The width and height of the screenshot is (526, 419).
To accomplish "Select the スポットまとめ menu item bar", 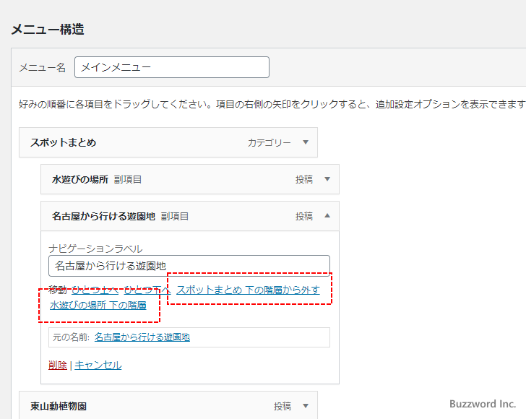I will (168, 142).
